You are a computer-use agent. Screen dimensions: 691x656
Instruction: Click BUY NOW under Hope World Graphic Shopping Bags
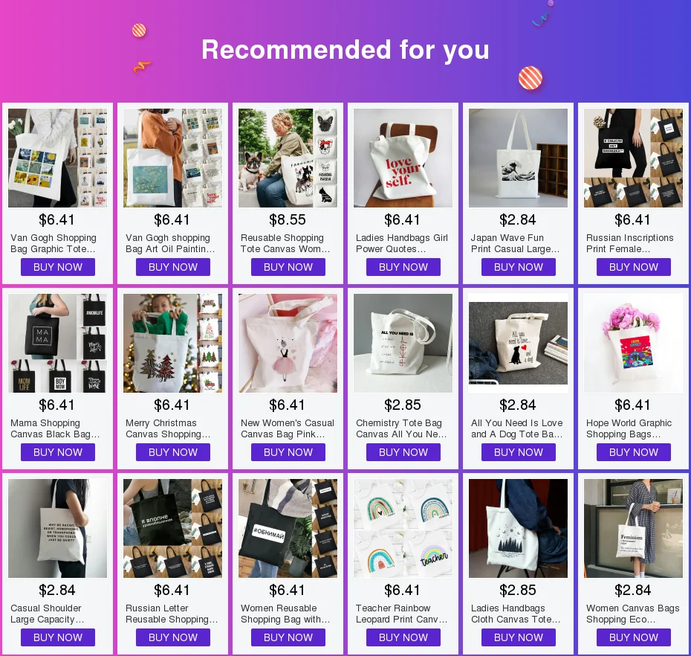(633, 452)
